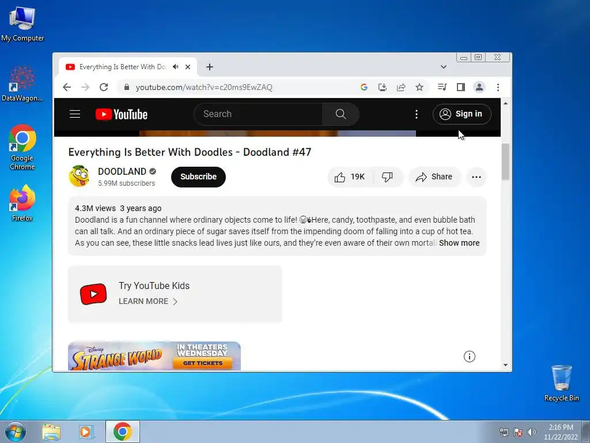Screen dimensions: 590x443
Task: Click Chrome taskbar button
Action: pos(123,431)
